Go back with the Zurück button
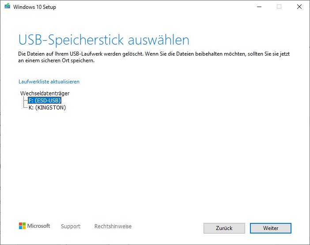Screen dimensions: 310x245 pyautogui.click(x=224, y=228)
